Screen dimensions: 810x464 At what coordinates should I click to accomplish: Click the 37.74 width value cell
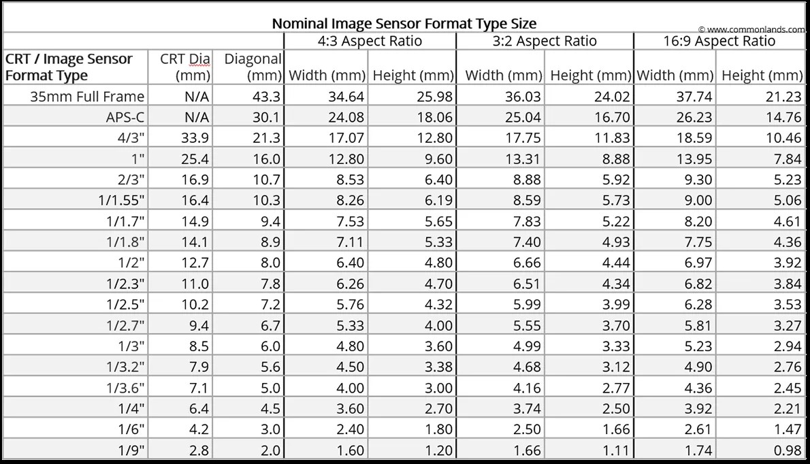pos(694,97)
